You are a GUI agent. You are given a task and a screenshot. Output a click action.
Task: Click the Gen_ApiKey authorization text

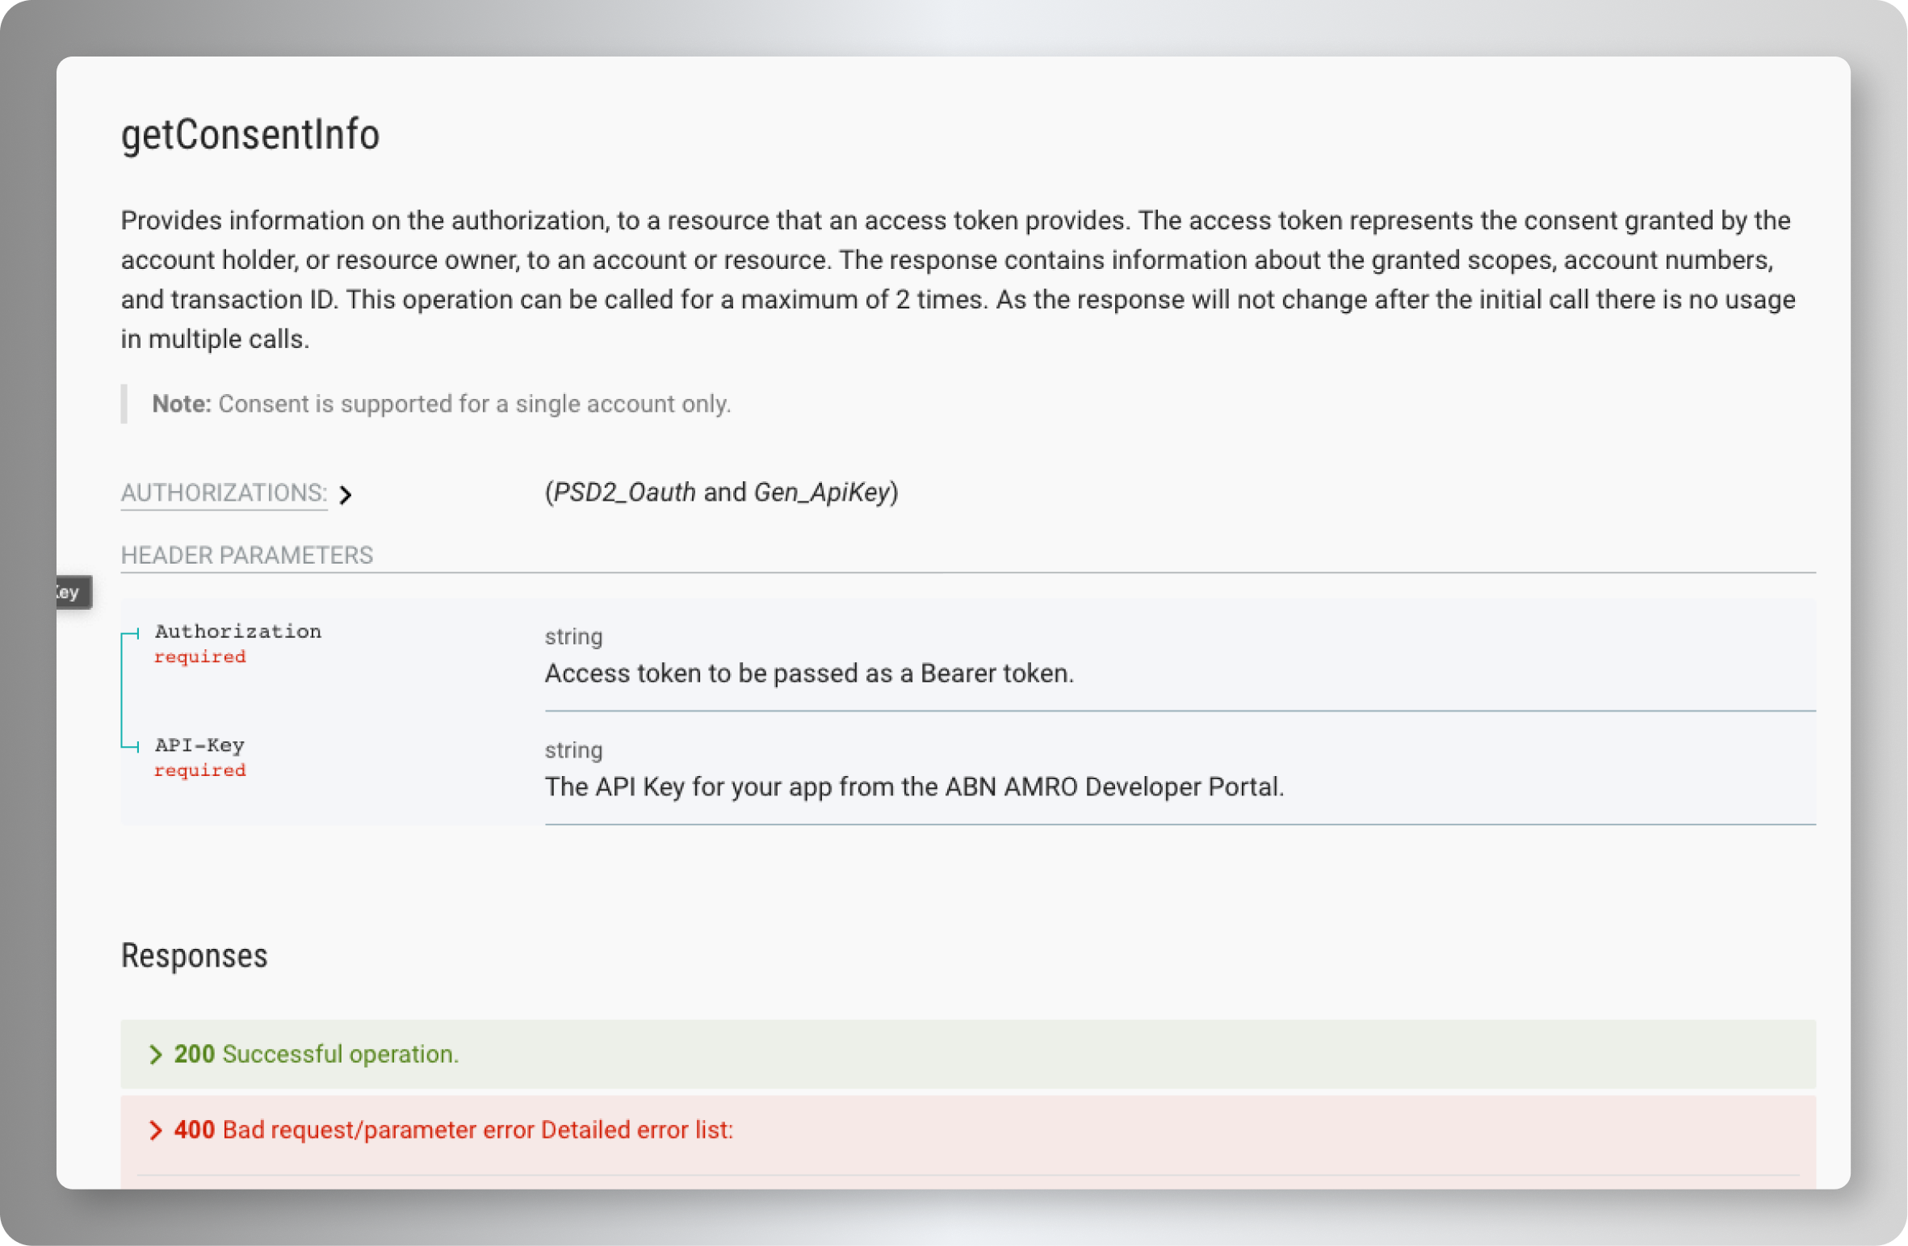pyautogui.click(x=821, y=493)
